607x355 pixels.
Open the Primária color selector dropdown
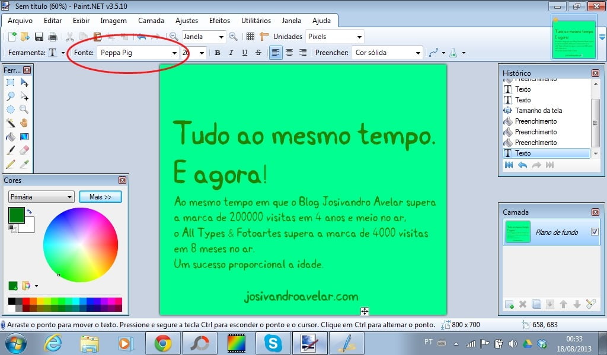41,197
